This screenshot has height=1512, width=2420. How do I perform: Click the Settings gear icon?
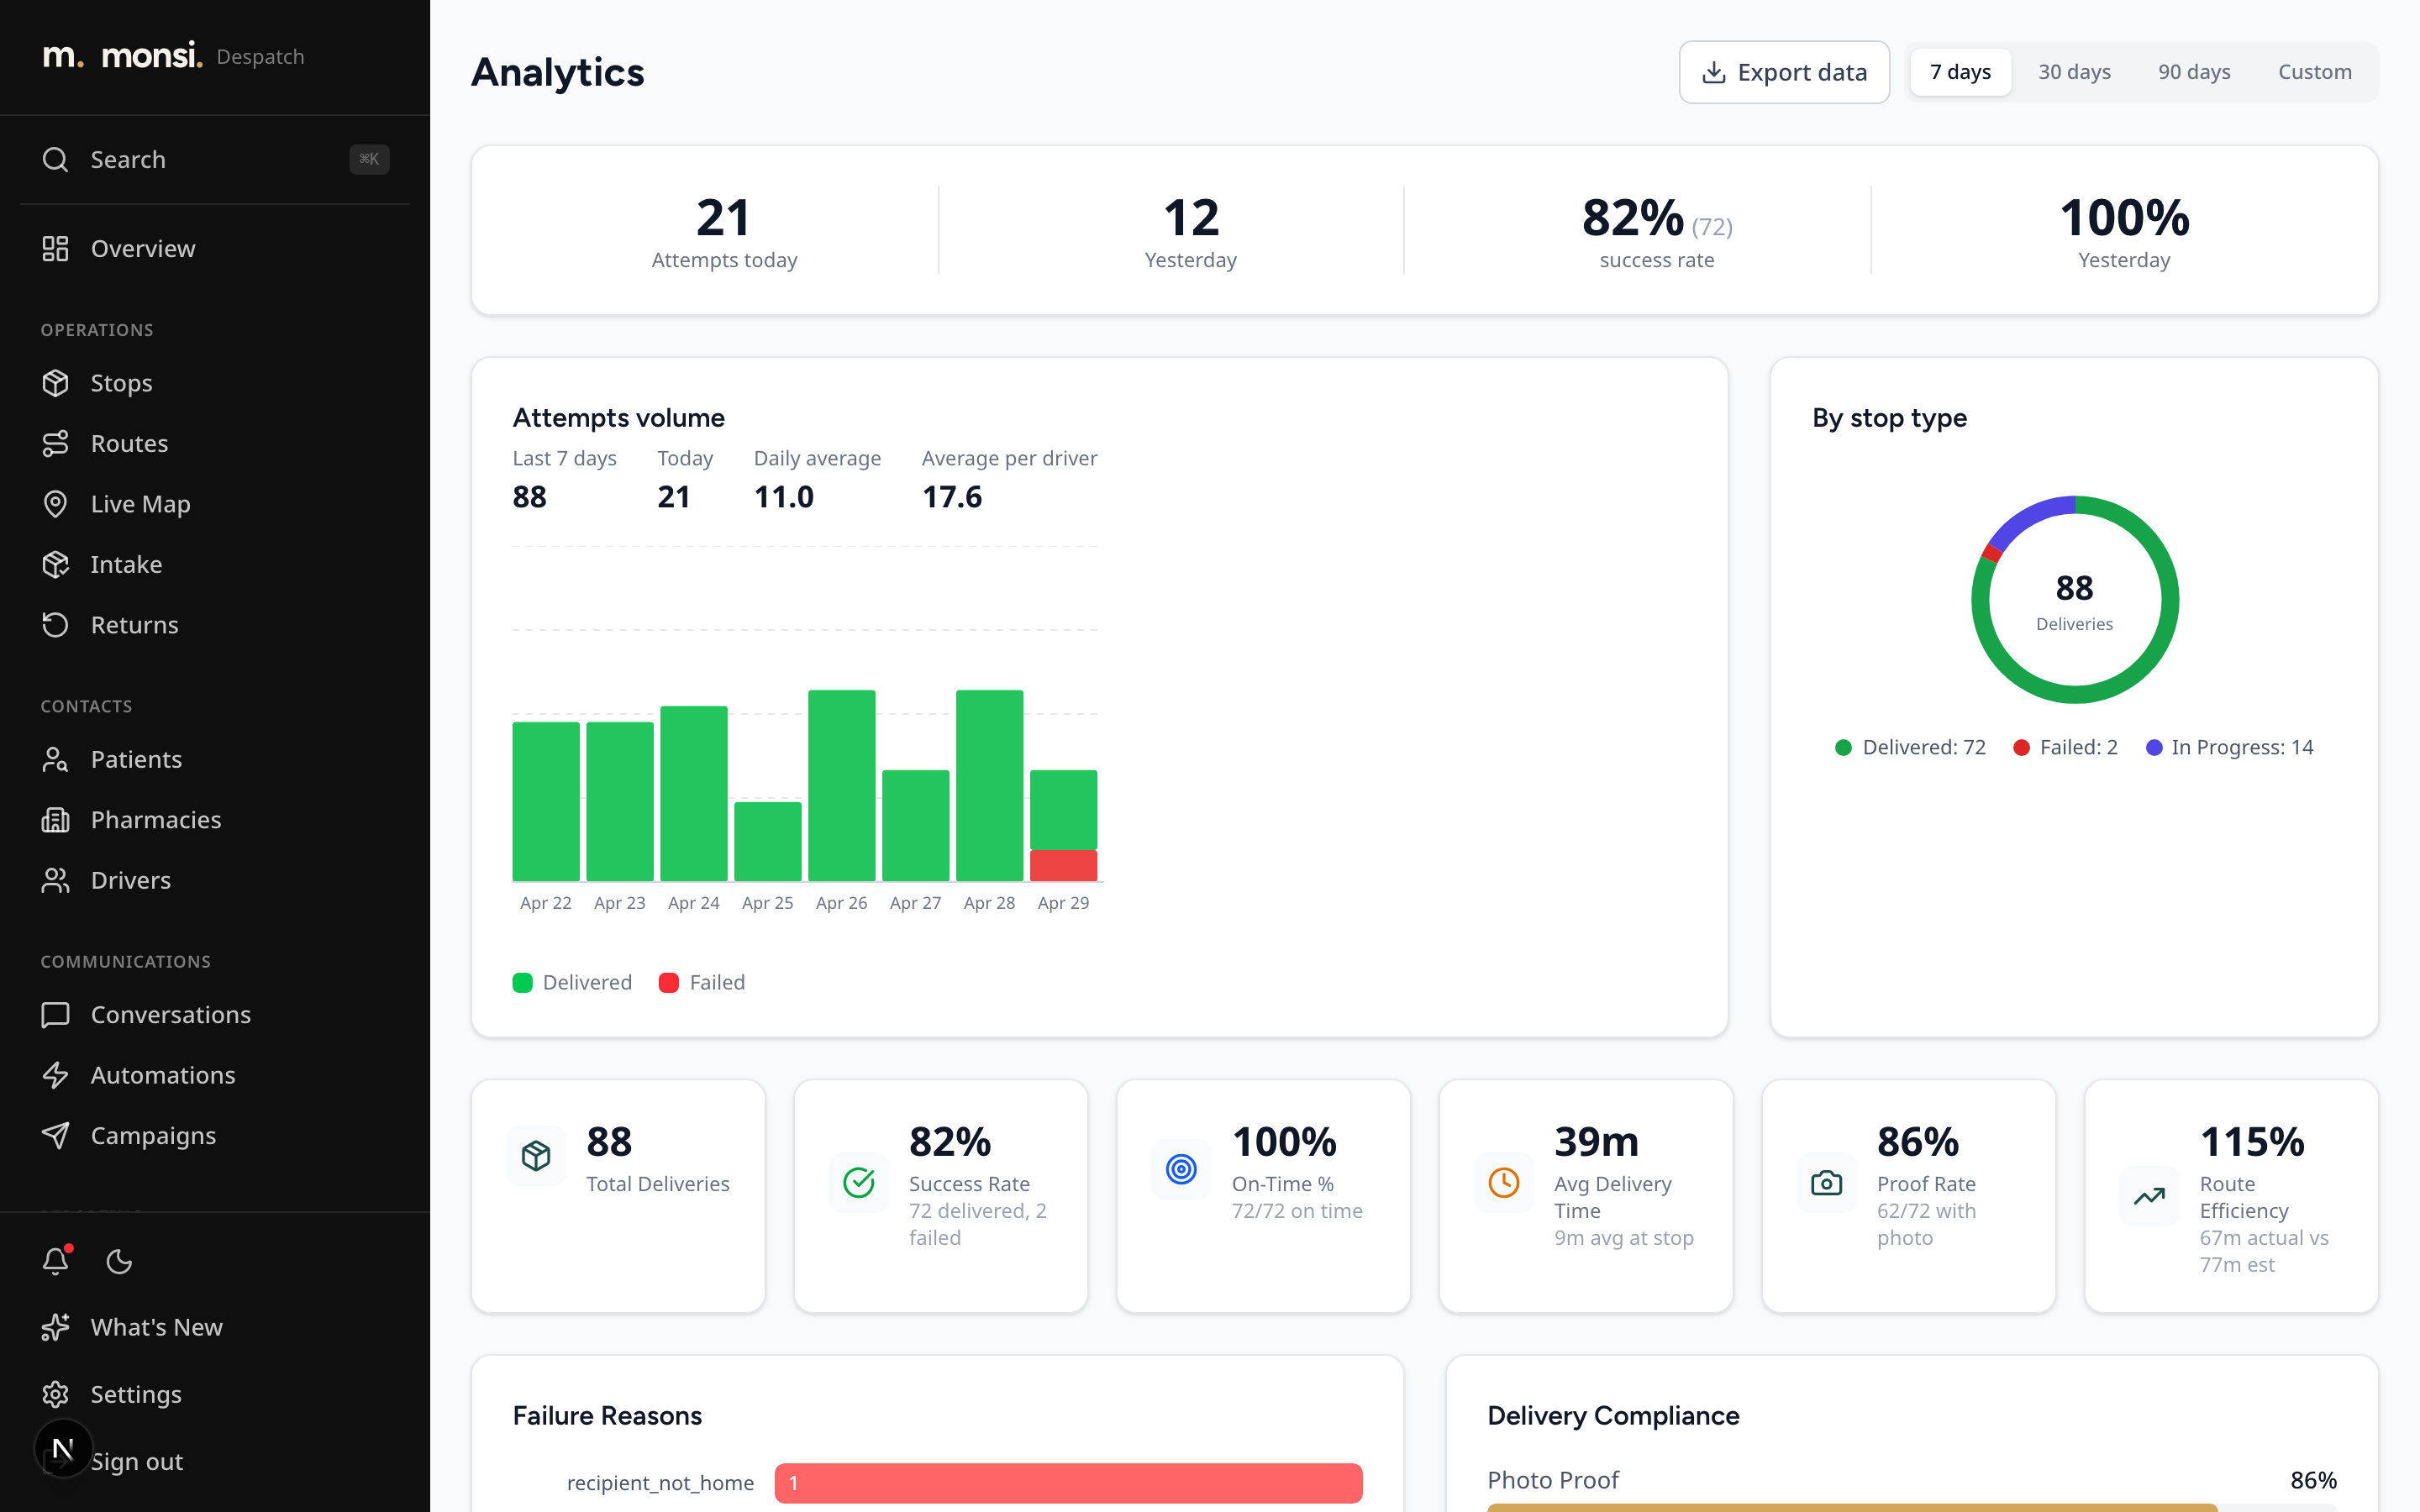56,1394
